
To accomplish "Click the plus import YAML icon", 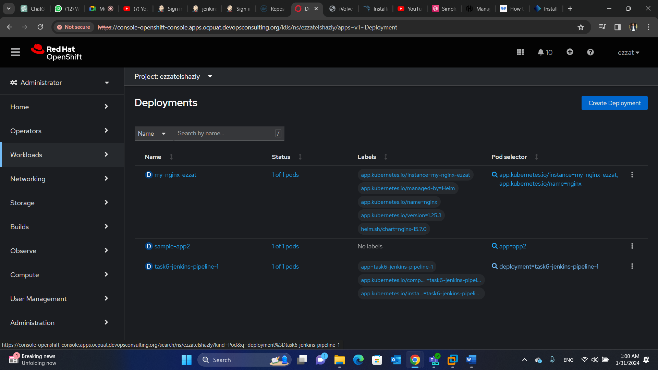I will coord(570,52).
